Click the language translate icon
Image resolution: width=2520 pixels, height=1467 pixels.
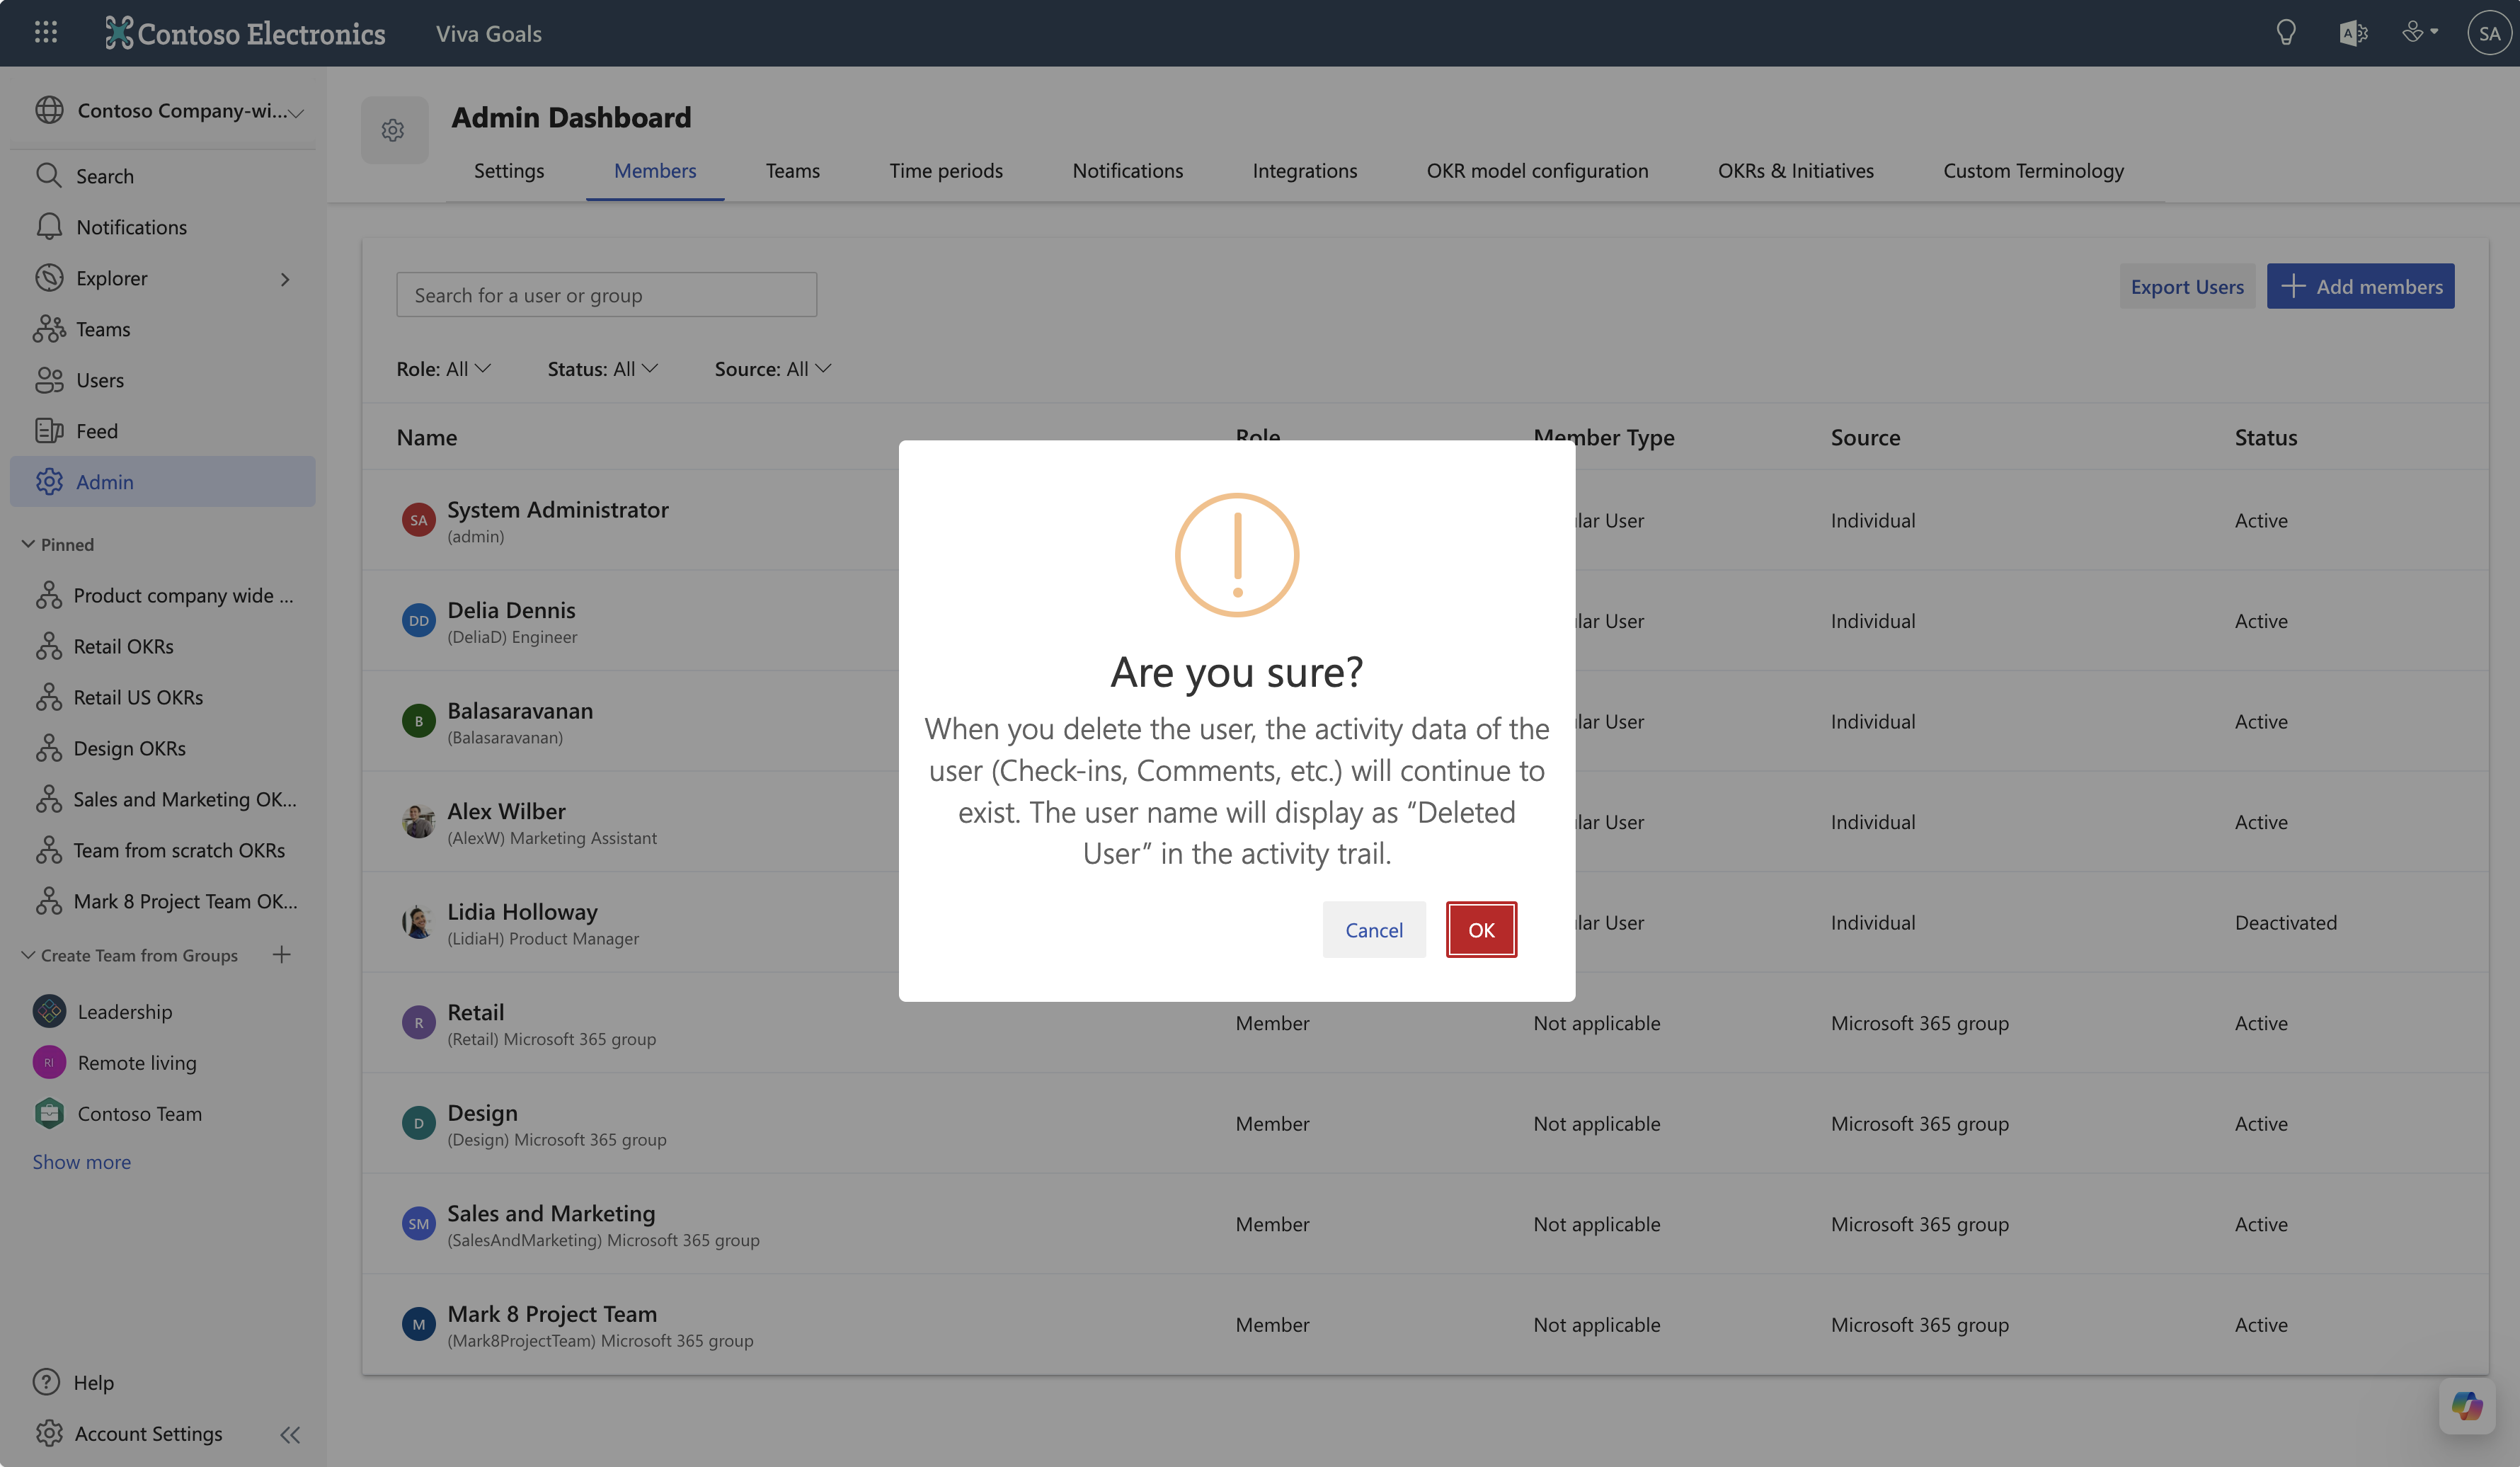pos(2352,33)
